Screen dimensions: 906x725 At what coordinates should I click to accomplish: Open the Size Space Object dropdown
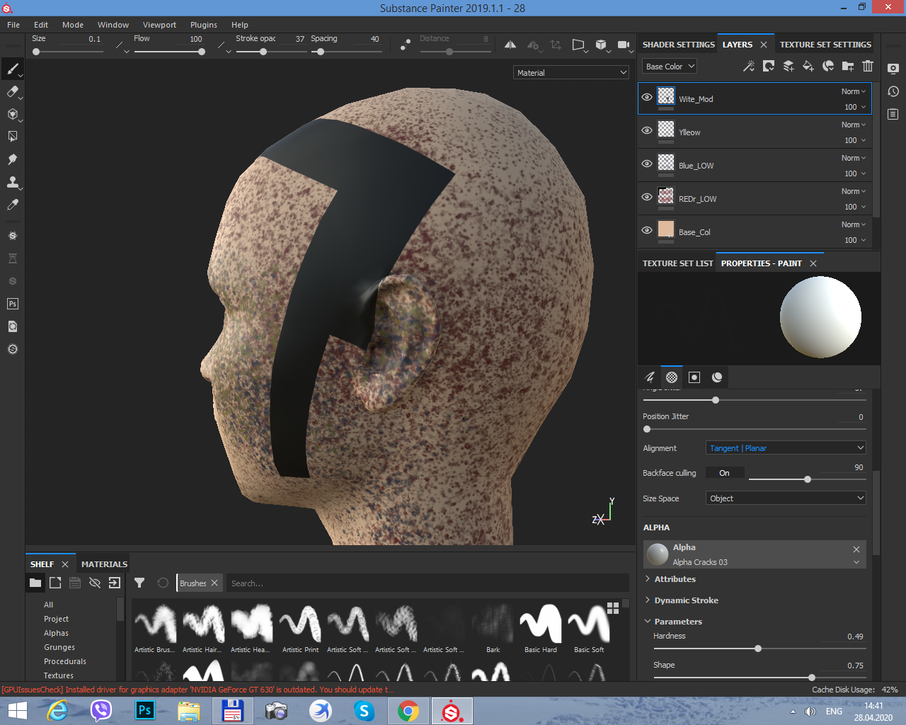pyautogui.click(x=786, y=498)
